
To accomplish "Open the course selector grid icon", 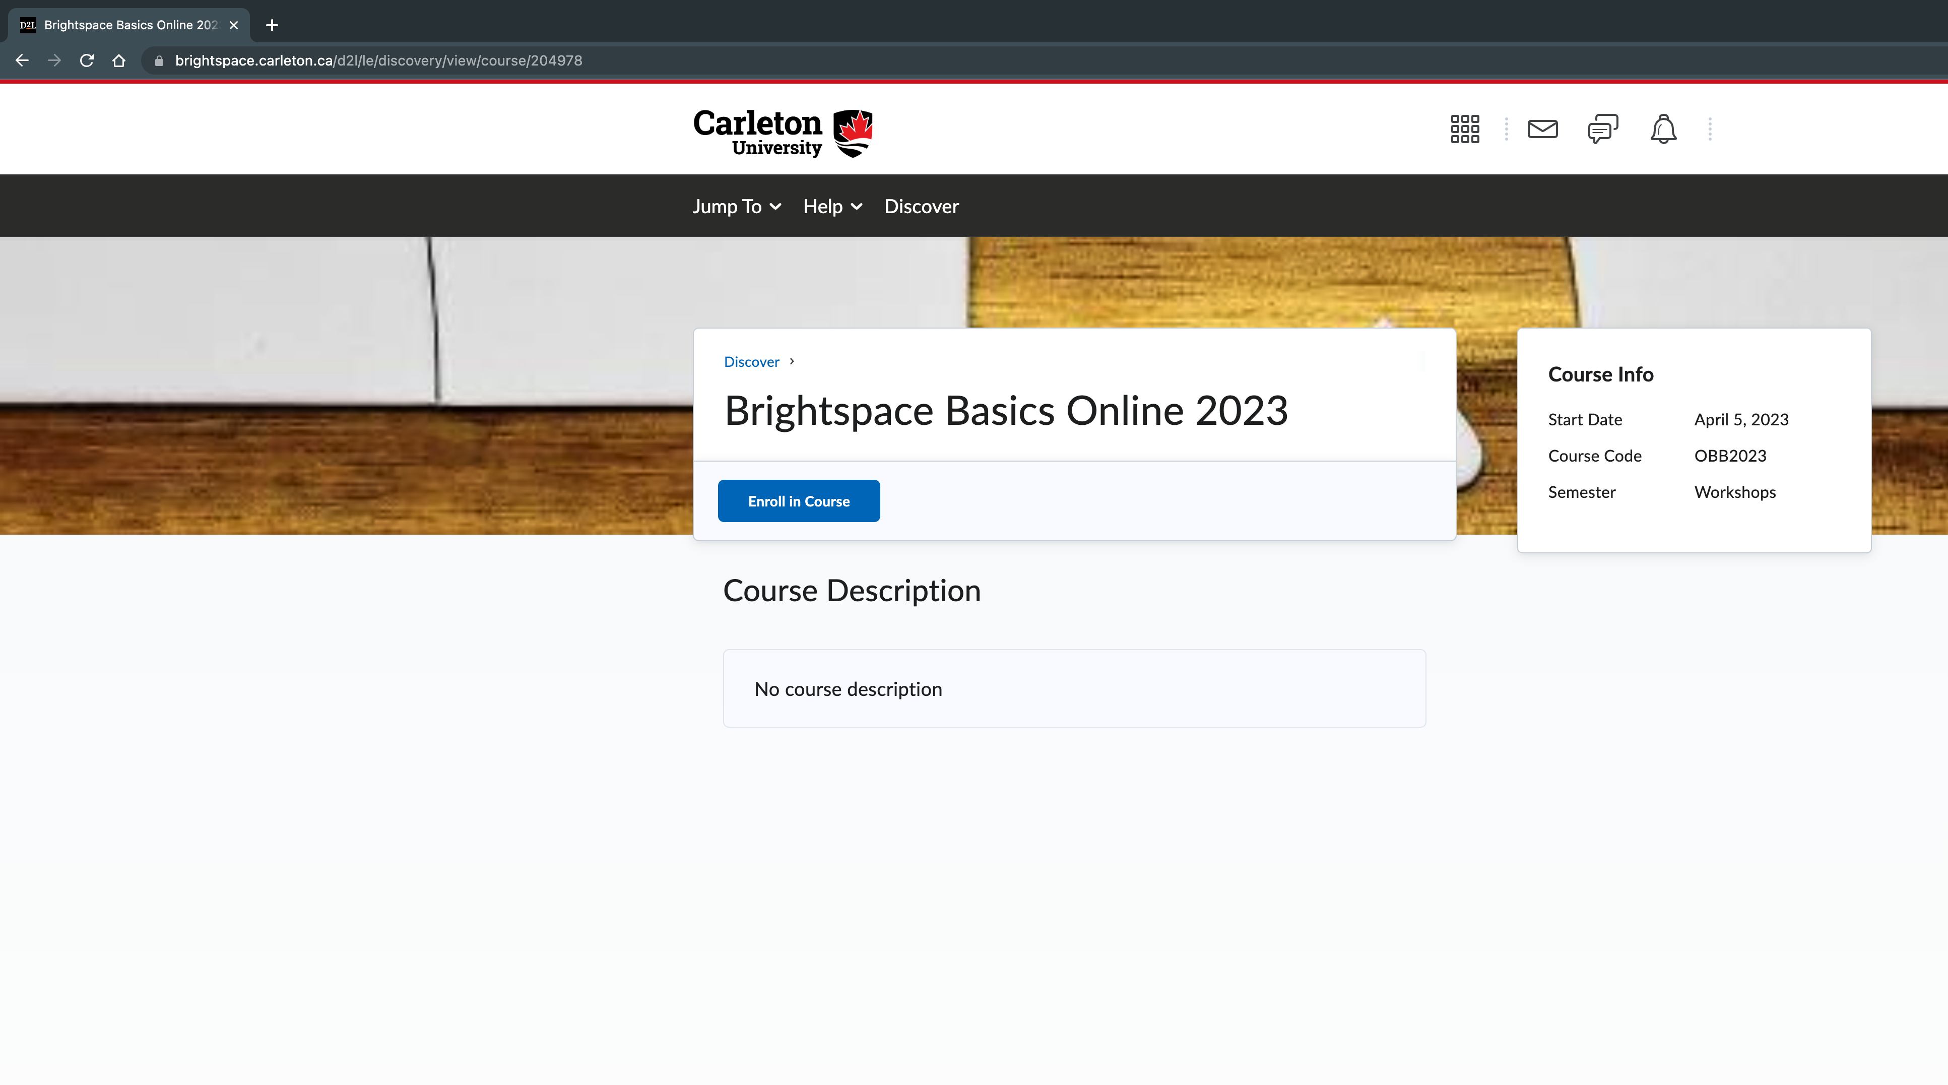I will tap(1465, 130).
